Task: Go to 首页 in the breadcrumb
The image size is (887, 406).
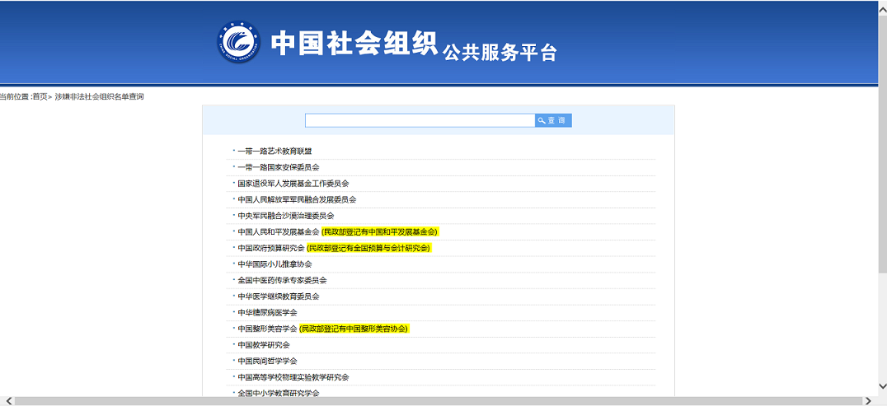Action: click(x=40, y=96)
